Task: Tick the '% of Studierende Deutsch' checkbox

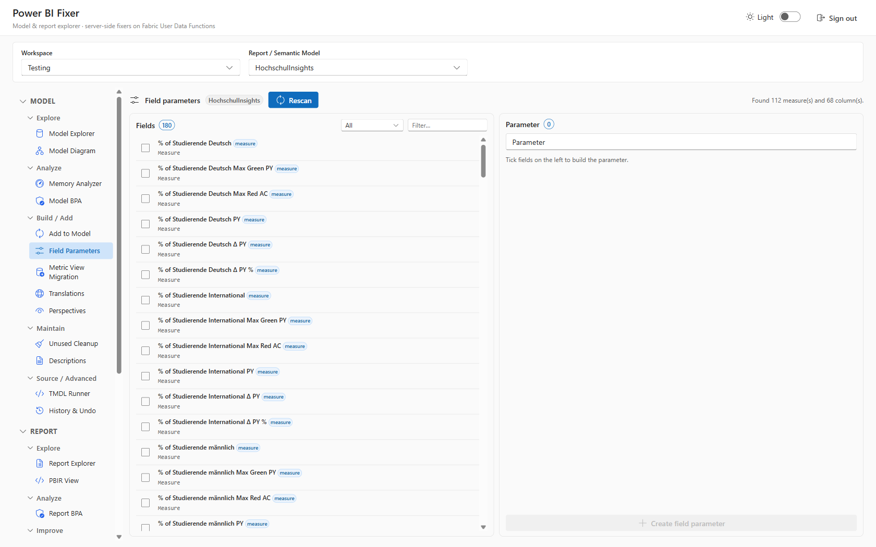Action: [145, 148]
